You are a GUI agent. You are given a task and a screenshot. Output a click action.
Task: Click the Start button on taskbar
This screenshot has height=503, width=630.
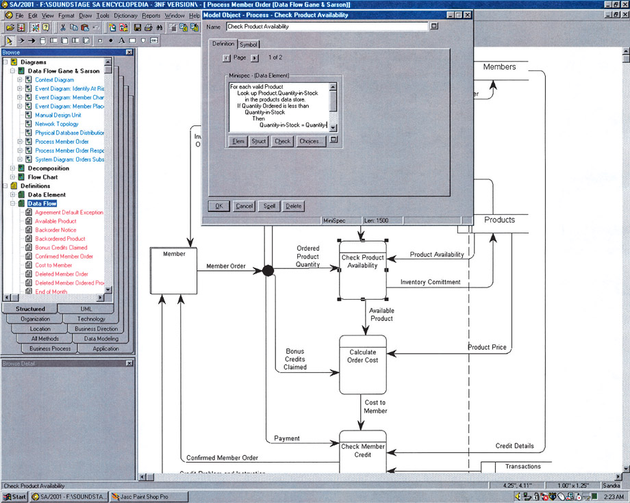pyautogui.click(x=14, y=497)
